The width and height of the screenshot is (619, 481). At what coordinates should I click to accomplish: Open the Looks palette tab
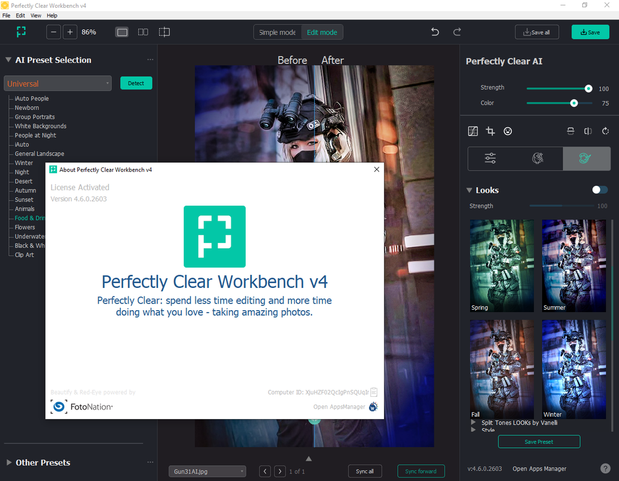pos(586,158)
